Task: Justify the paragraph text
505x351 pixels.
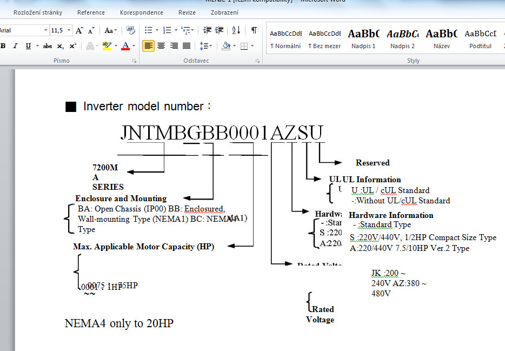Action: click(x=187, y=46)
